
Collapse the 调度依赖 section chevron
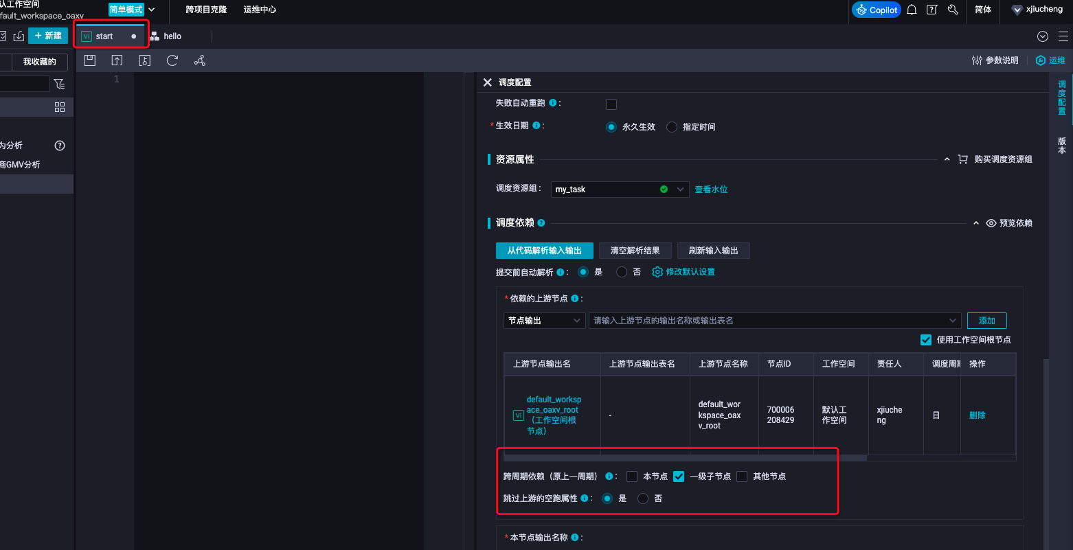(x=976, y=223)
